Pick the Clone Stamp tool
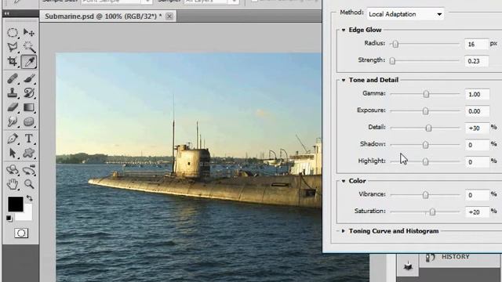 pyautogui.click(x=13, y=93)
